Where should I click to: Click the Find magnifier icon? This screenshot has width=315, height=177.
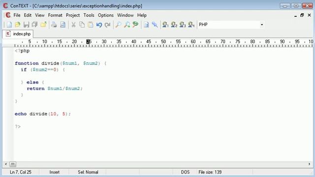[x=118, y=25]
